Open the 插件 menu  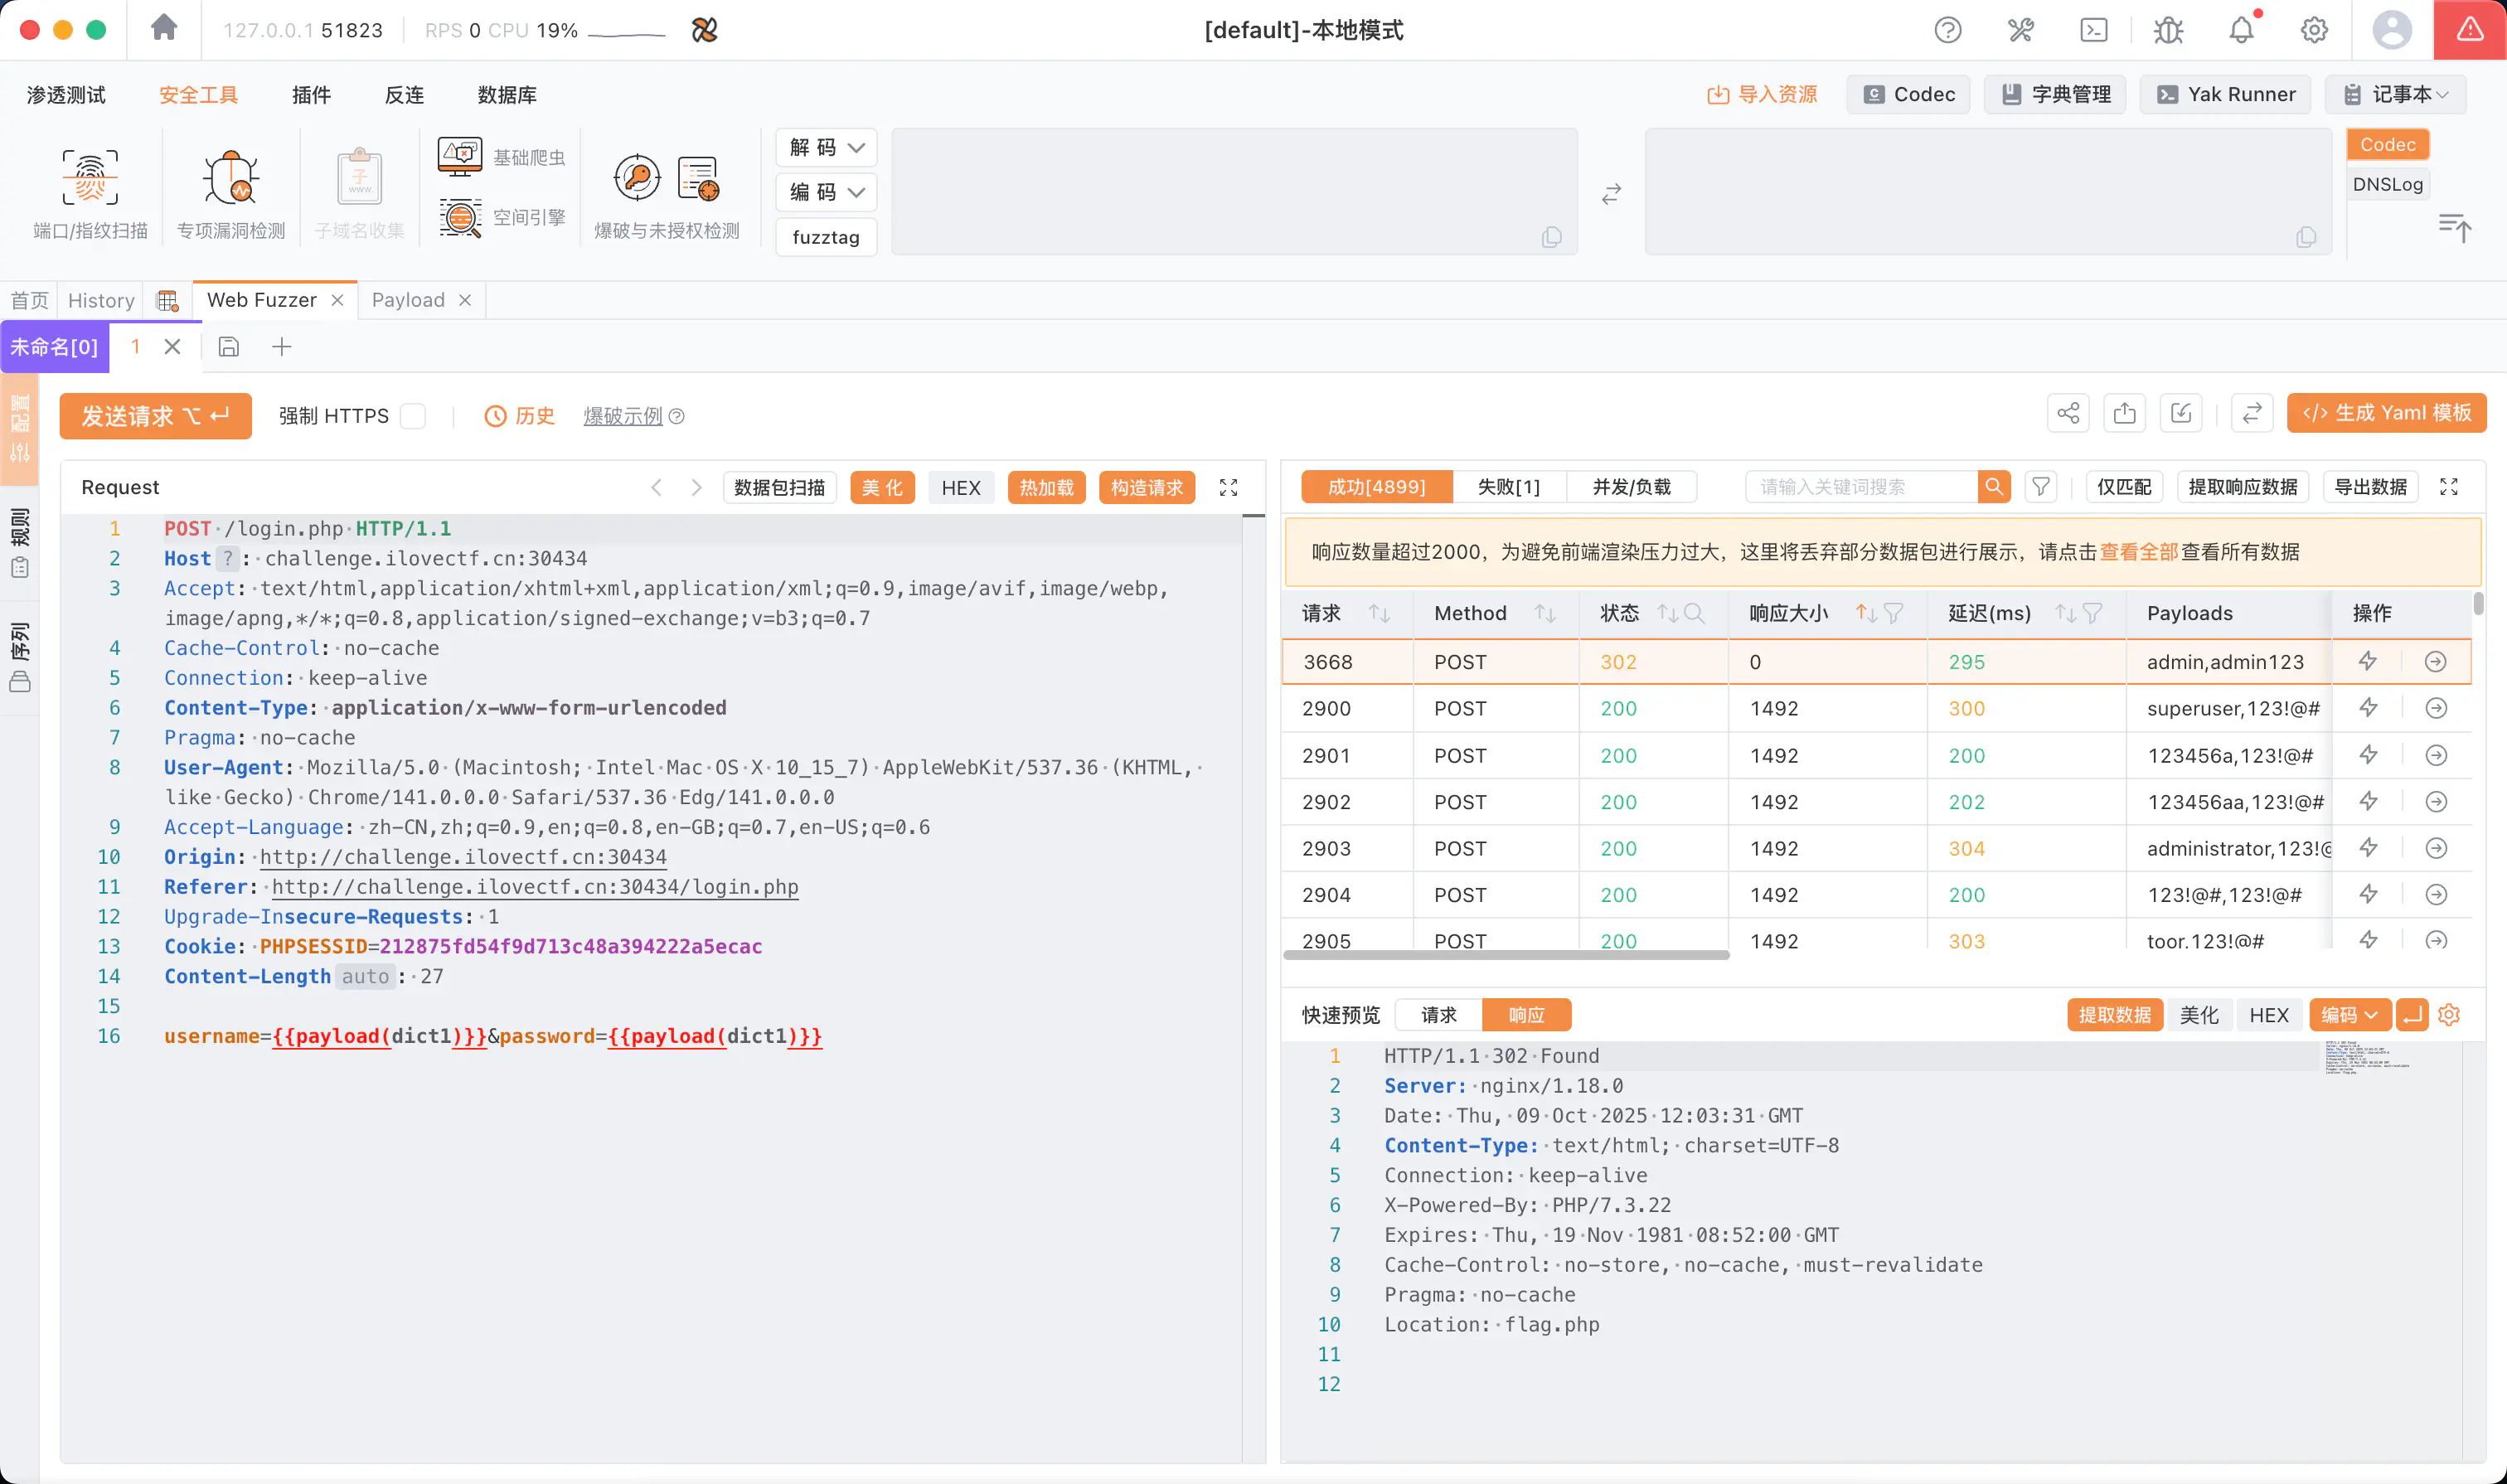pos(311,94)
